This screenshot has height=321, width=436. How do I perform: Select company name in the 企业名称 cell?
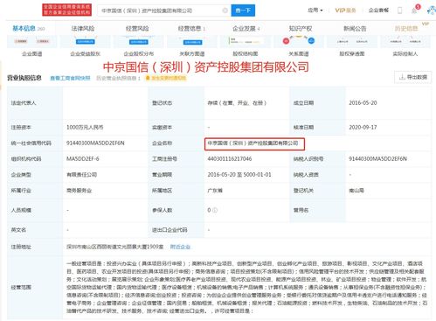pos(253,143)
